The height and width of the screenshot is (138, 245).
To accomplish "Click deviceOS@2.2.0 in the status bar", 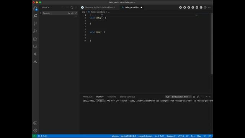I will click(128, 136).
